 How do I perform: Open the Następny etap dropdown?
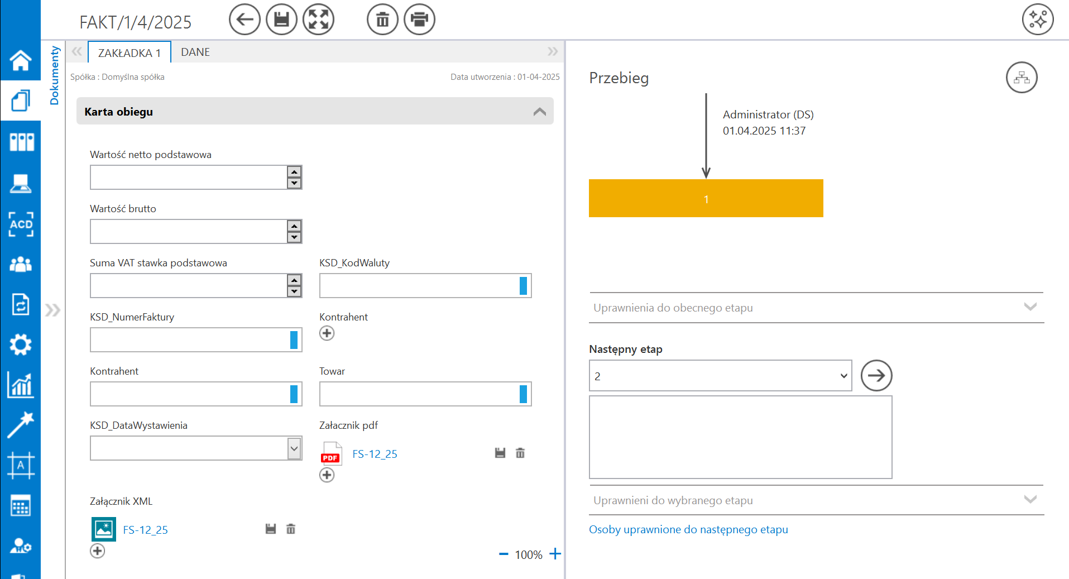(x=720, y=376)
